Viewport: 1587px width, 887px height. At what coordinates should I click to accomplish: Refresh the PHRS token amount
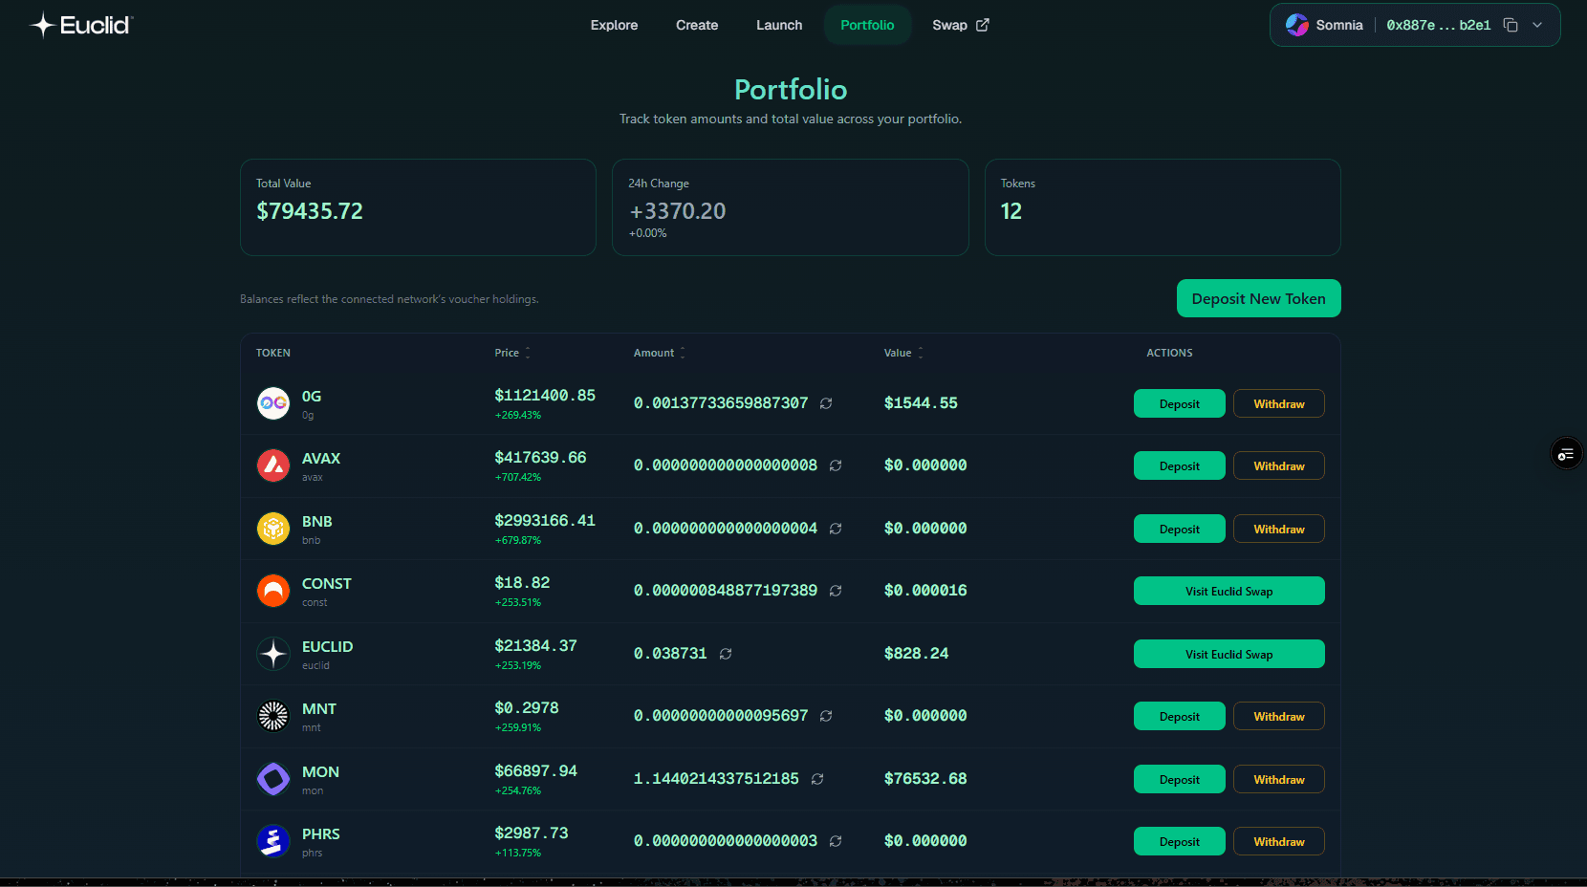[836, 841]
